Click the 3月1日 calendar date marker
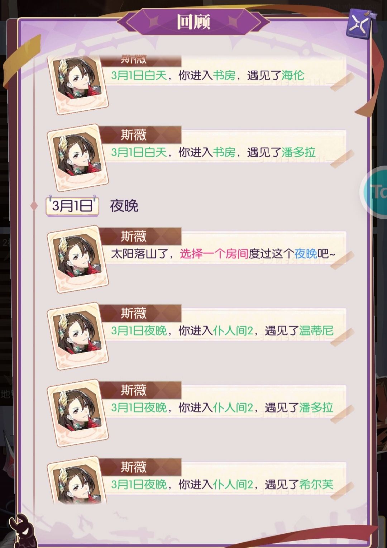387x548 pixels. coord(72,206)
